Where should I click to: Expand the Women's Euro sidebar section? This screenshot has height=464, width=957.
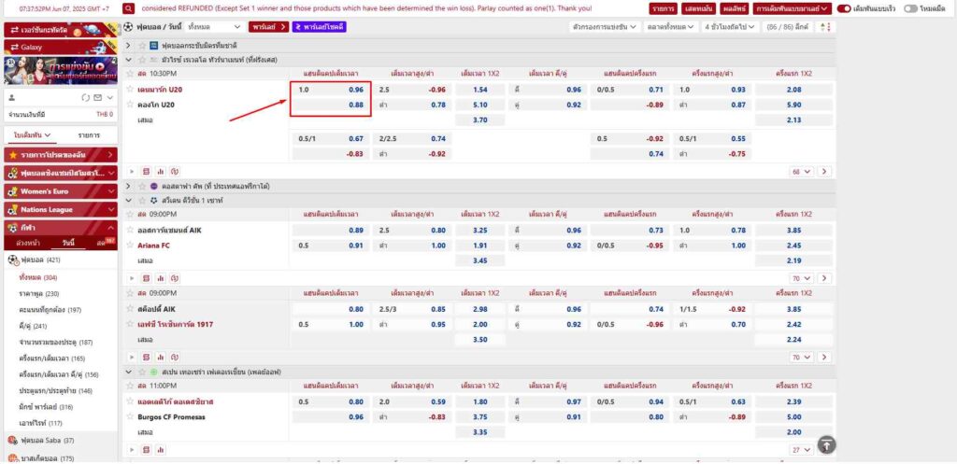click(60, 191)
